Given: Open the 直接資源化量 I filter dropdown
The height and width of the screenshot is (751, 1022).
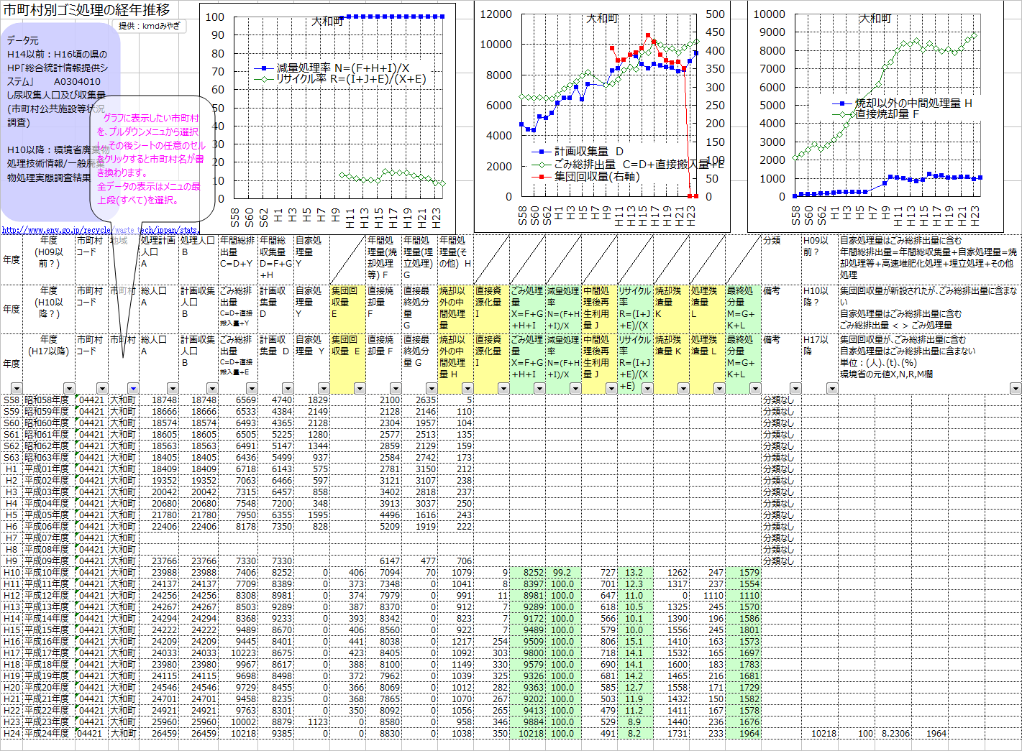Looking at the screenshot, I should tap(503, 389).
